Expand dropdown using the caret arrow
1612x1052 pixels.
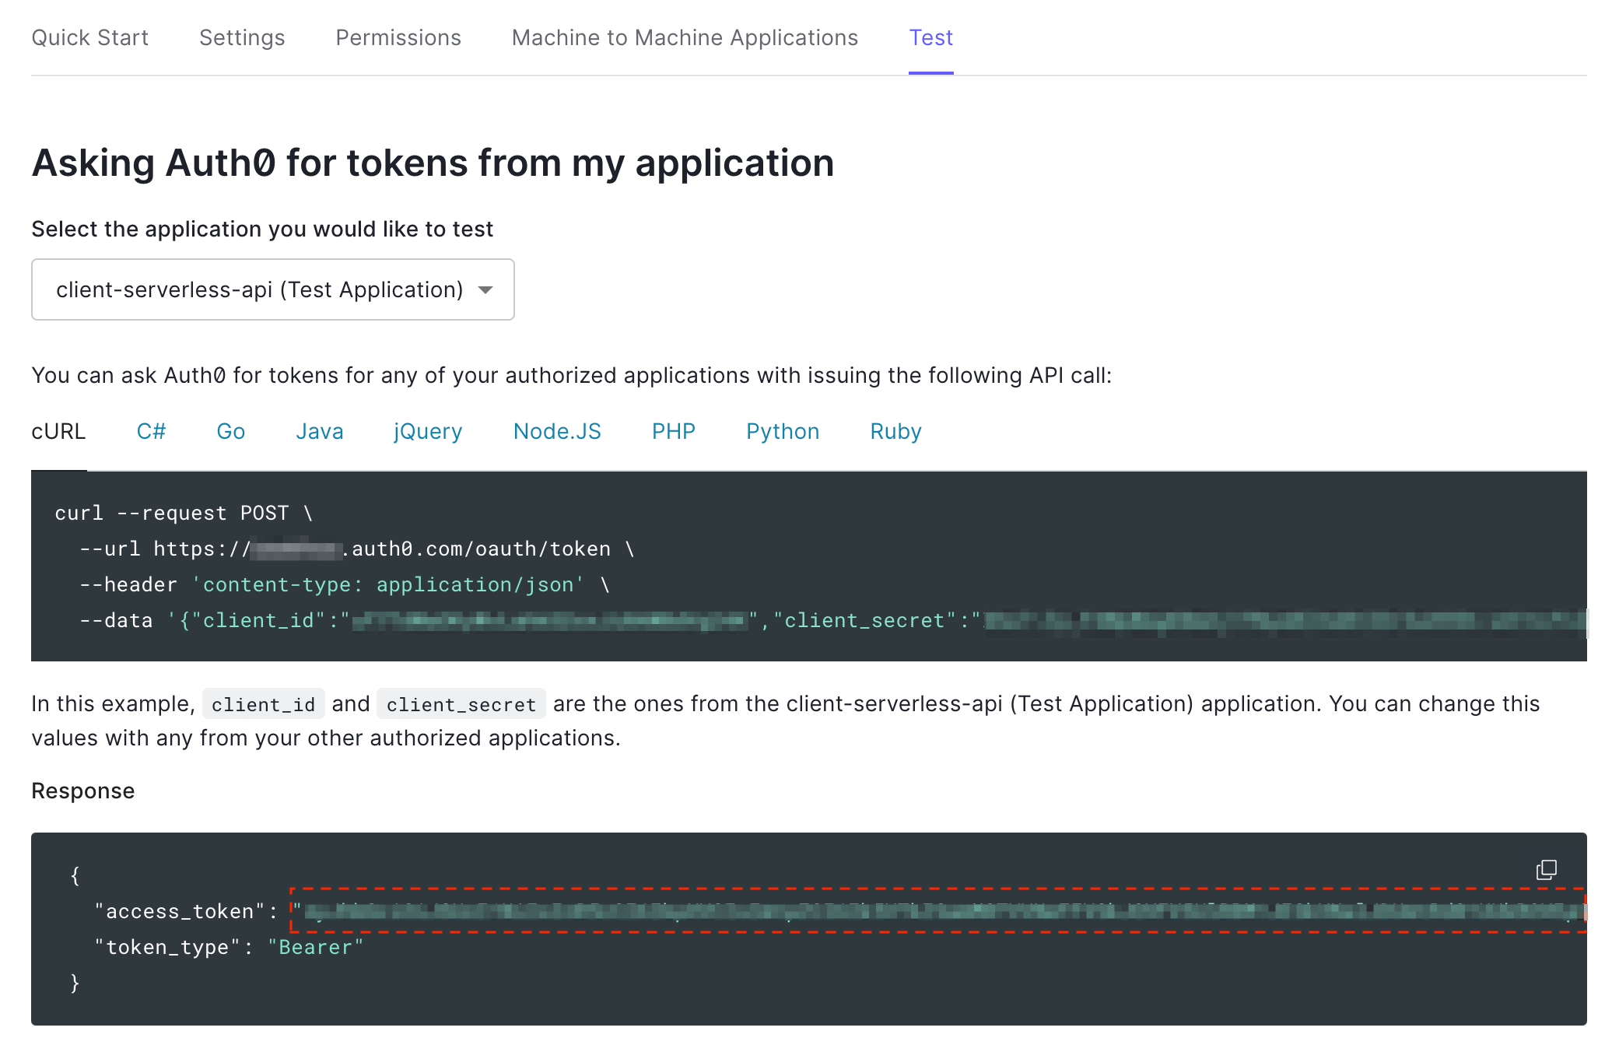point(485,290)
